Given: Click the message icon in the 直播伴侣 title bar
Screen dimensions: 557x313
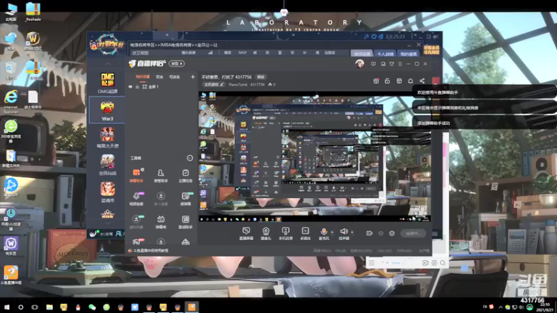Looking at the screenshot, I should (373, 64).
